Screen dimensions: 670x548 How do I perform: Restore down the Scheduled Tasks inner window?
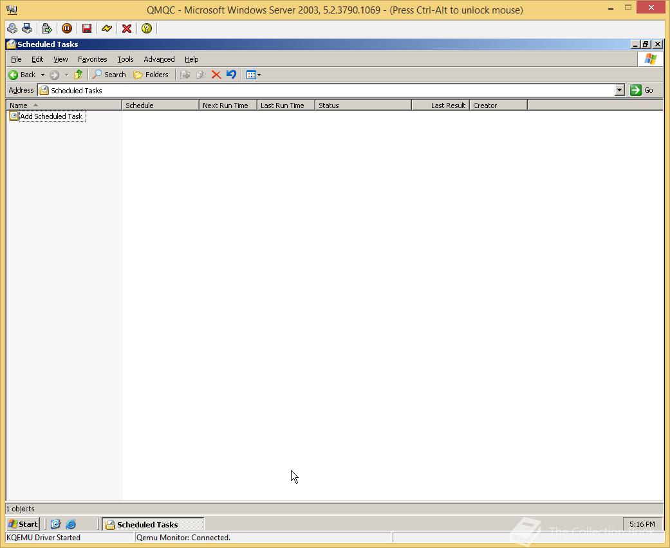coord(646,44)
